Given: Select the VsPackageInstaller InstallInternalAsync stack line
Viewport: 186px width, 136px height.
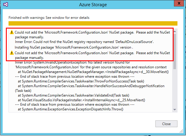Looking at the screenshot, I should (81, 100).
